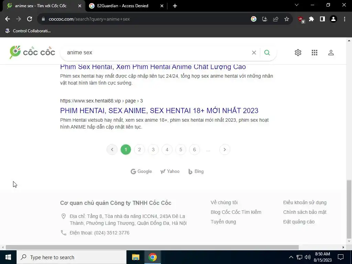The height and width of the screenshot is (264, 352).
Task: Click the vertical scrollbar thumb
Action: (x=349, y=209)
